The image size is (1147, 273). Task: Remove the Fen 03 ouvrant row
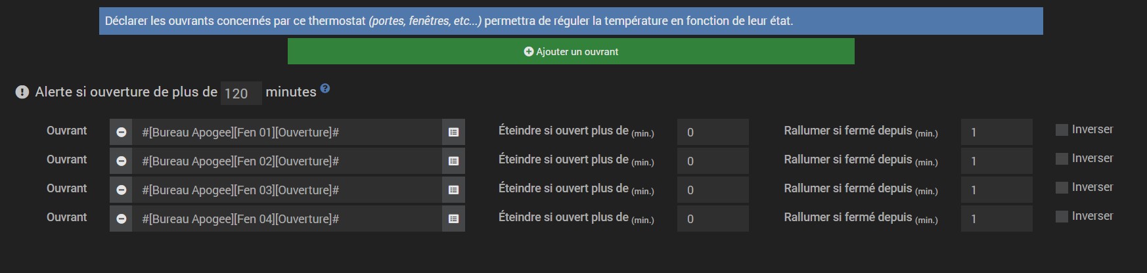[x=122, y=190]
